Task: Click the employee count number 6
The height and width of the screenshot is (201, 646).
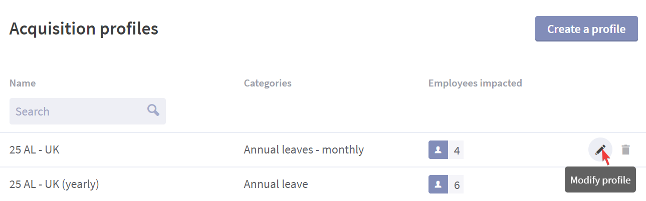Action: point(457,185)
